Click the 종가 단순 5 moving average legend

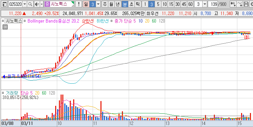[x=125, y=21]
